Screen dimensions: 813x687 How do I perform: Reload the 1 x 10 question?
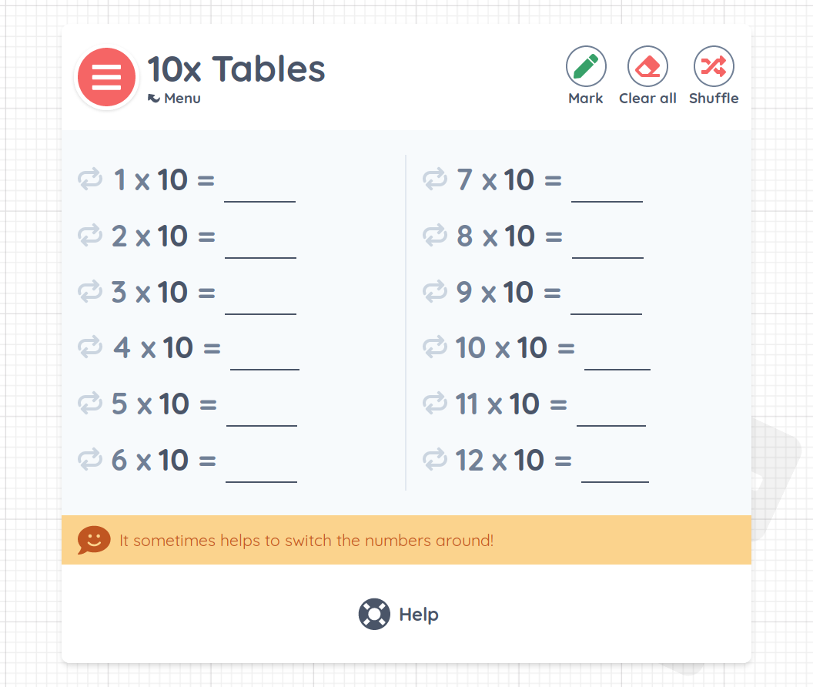click(90, 179)
